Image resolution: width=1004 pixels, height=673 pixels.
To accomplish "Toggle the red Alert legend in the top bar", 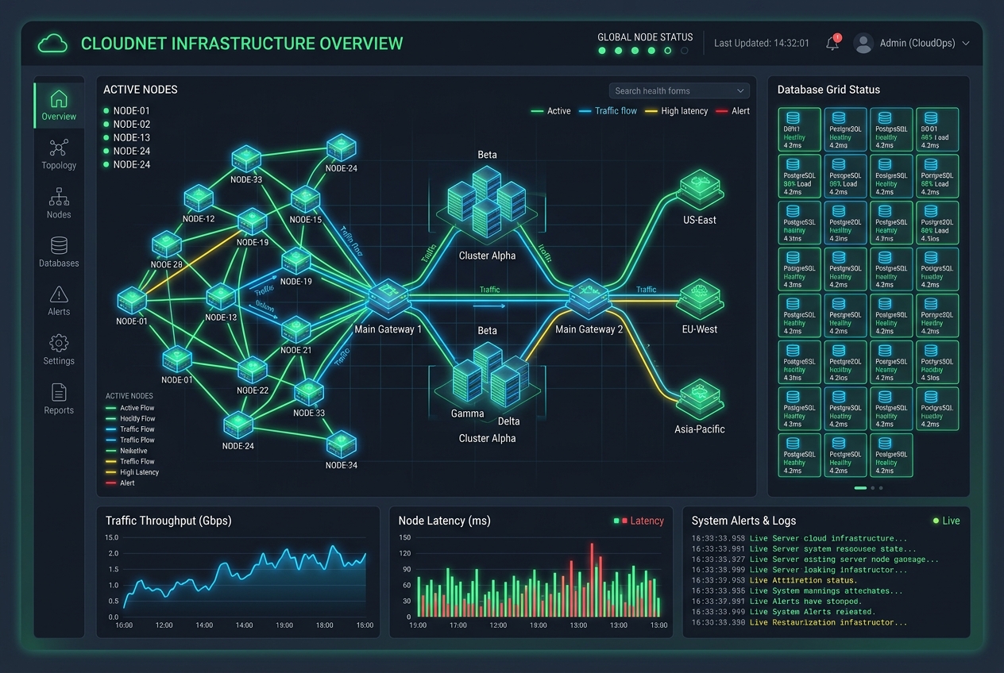I will click(x=732, y=111).
